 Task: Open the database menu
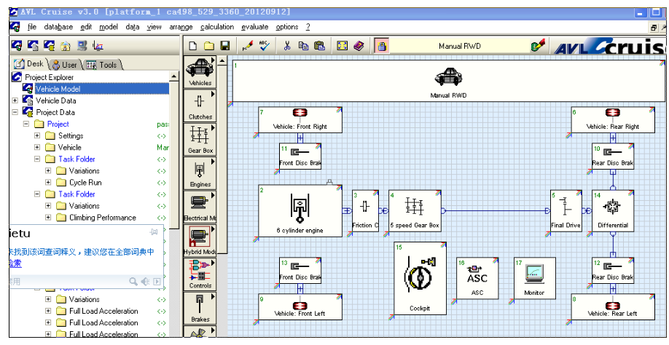[58, 27]
